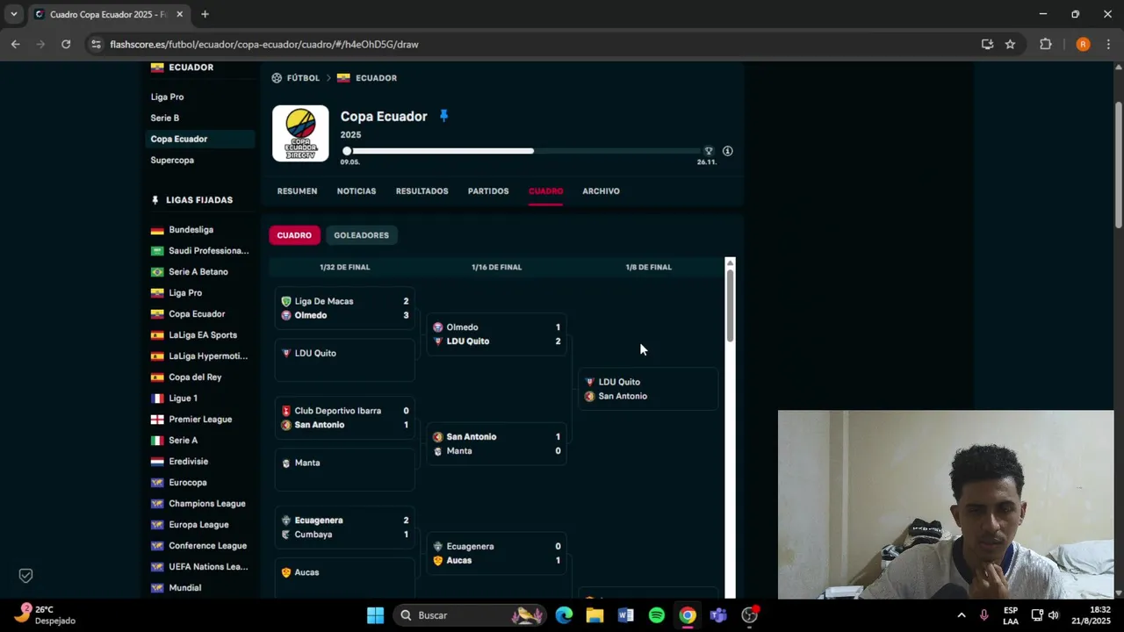Screen dimensions: 1124x632
Task: Open the Liga De Macas vs Olmedo match
Action: pos(345,308)
